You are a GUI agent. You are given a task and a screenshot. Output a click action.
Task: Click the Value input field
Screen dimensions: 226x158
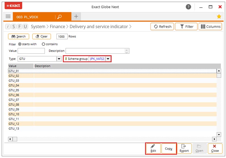[31, 51]
